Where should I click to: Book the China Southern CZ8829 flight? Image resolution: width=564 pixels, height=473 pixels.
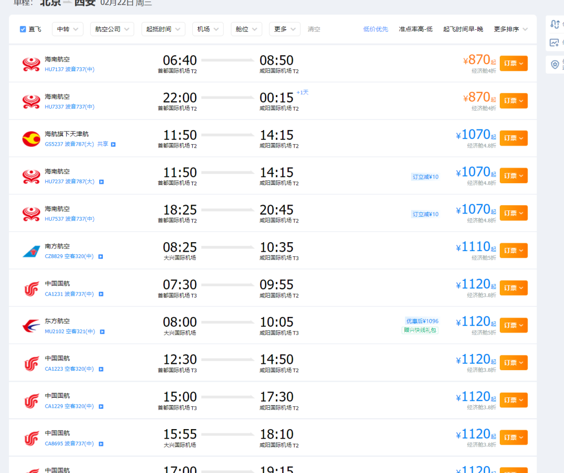(x=514, y=251)
